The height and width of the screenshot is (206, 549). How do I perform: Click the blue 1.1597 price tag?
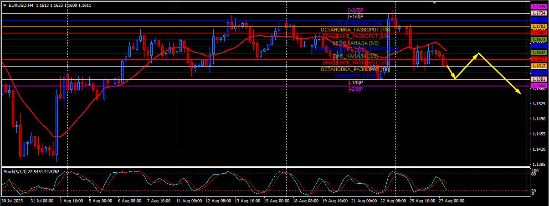539,72
